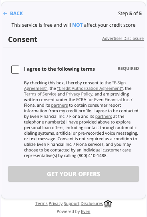Click the partners link before 'at the telephone'
The image size is (147, 217).
(x=103, y=116)
